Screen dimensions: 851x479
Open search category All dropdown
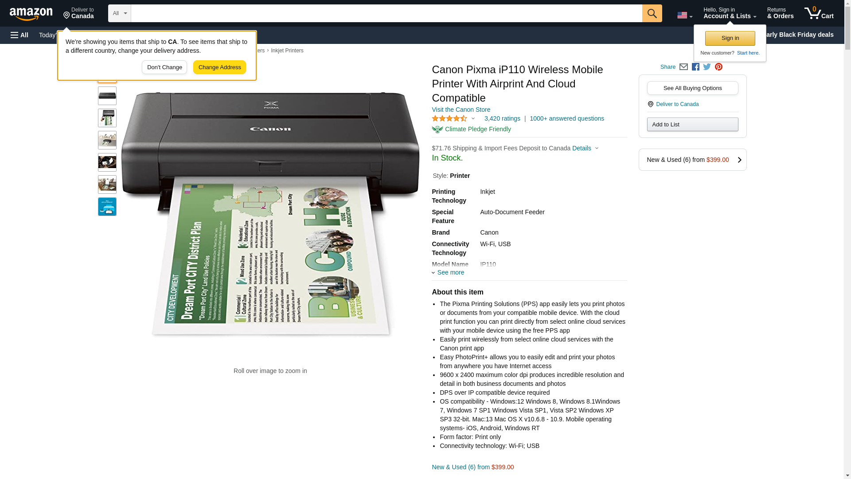pos(120,13)
